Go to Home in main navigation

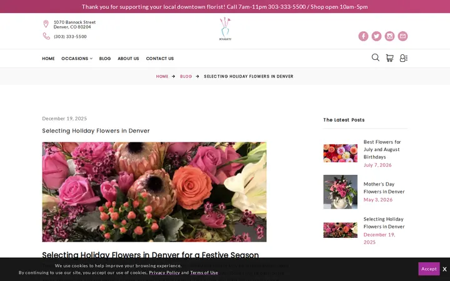pyautogui.click(x=48, y=59)
